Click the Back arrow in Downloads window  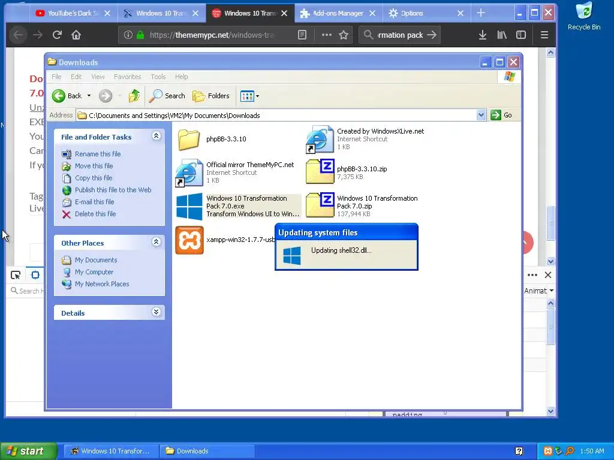tap(59, 96)
